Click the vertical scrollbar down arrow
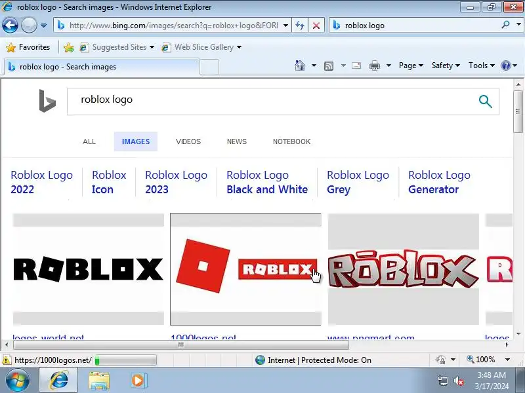This screenshot has width=525, height=393. [518, 333]
